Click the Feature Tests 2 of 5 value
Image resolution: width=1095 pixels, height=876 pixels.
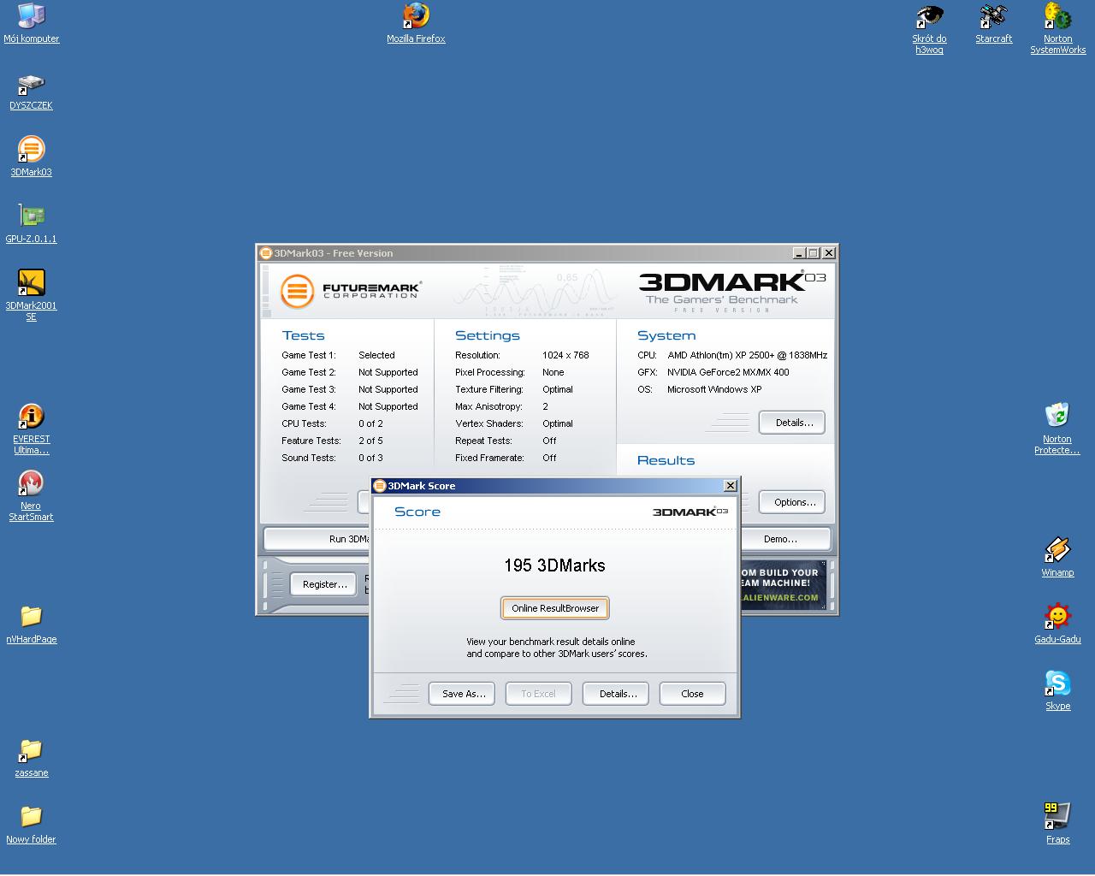point(370,441)
